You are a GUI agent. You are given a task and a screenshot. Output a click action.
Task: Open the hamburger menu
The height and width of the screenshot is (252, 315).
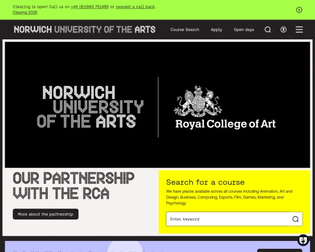pos(299,29)
